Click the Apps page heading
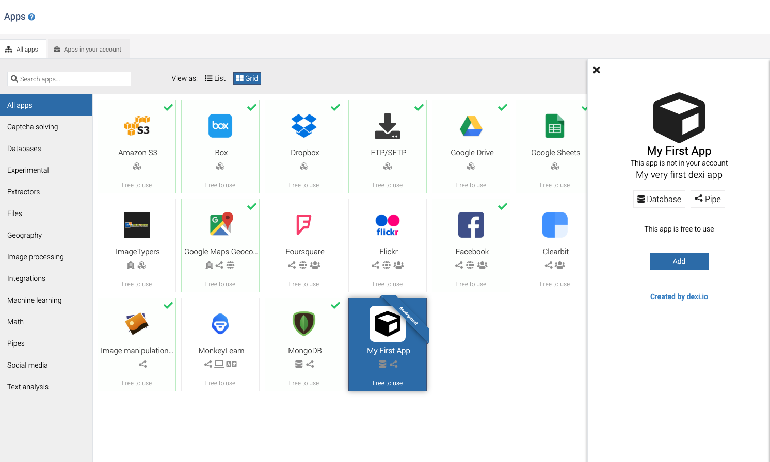Viewport: 770px width, 462px height. (14, 16)
